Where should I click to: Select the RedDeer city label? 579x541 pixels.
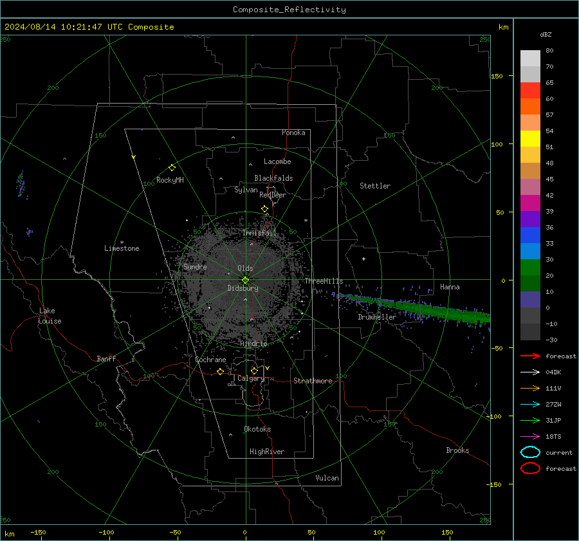click(273, 195)
